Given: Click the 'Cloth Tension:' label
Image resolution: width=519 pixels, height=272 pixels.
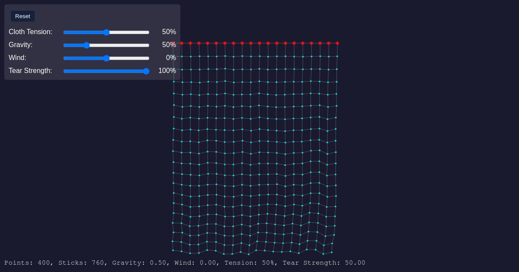Looking at the screenshot, I should point(30,32).
